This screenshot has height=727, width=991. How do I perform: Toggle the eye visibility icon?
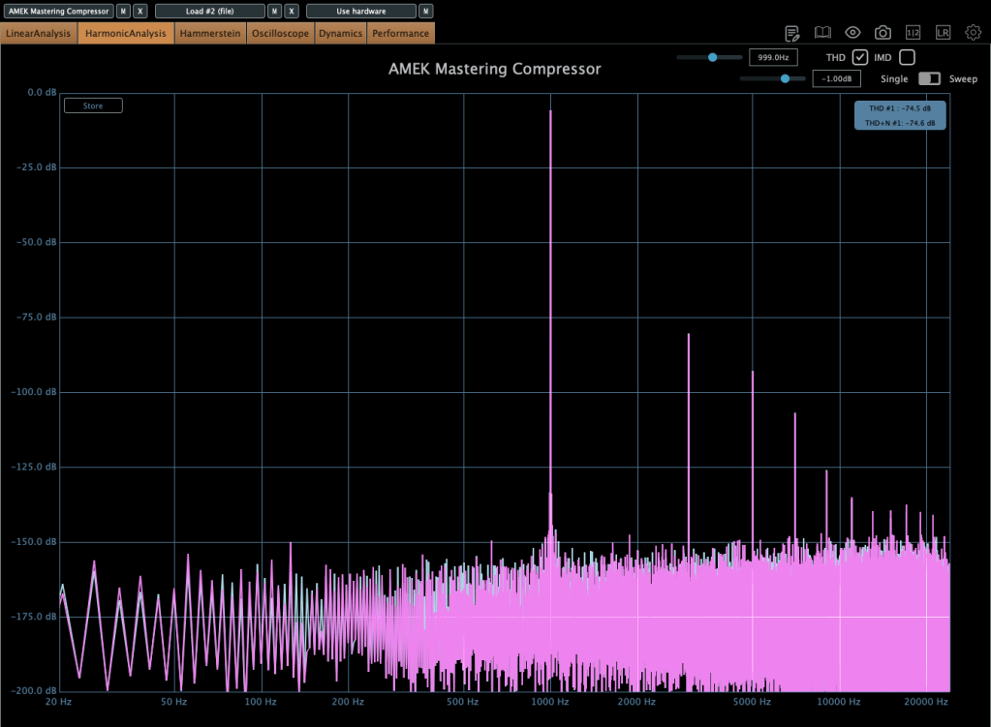click(852, 33)
